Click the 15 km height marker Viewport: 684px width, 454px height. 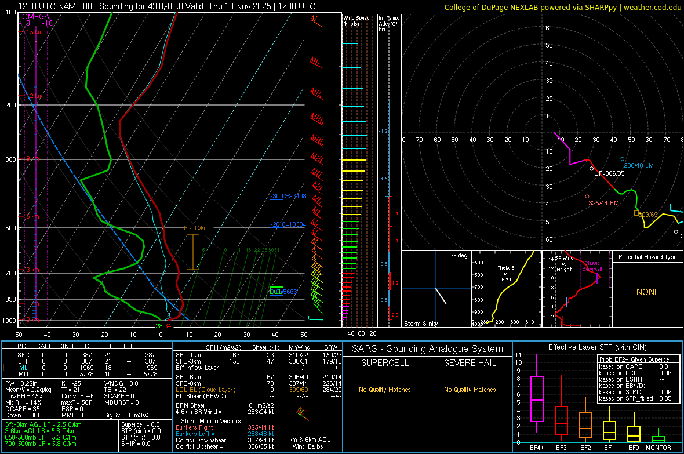pos(34,32)
